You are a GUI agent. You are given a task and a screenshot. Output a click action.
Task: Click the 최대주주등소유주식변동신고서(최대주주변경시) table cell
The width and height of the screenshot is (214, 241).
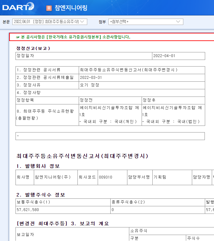point(142,70)
